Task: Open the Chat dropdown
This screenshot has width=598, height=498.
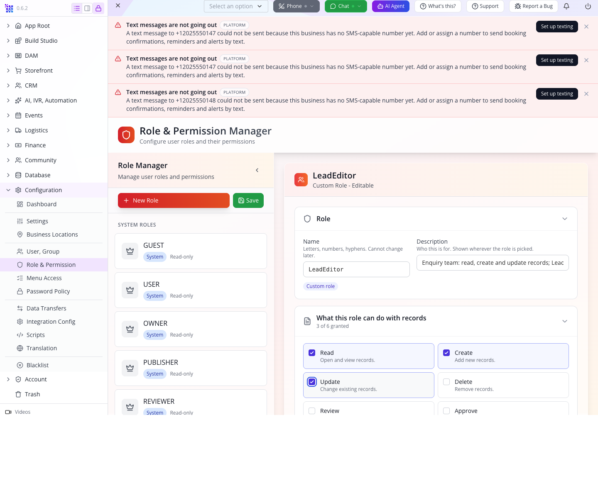Action: (x=346, y=6)
